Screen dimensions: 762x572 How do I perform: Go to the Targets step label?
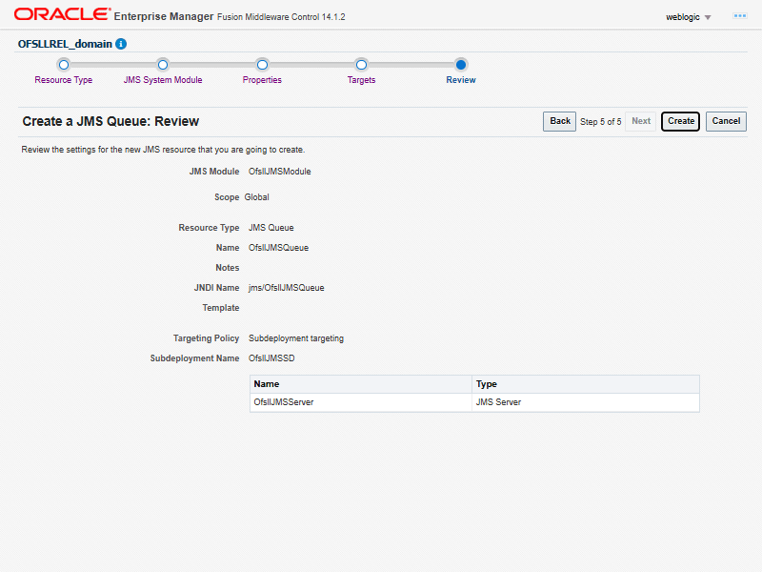coord(361,80)
